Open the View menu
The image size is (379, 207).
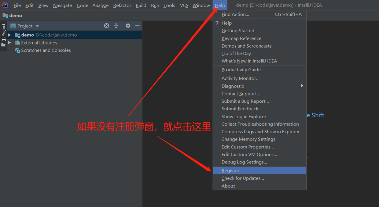tap(43, 5)
